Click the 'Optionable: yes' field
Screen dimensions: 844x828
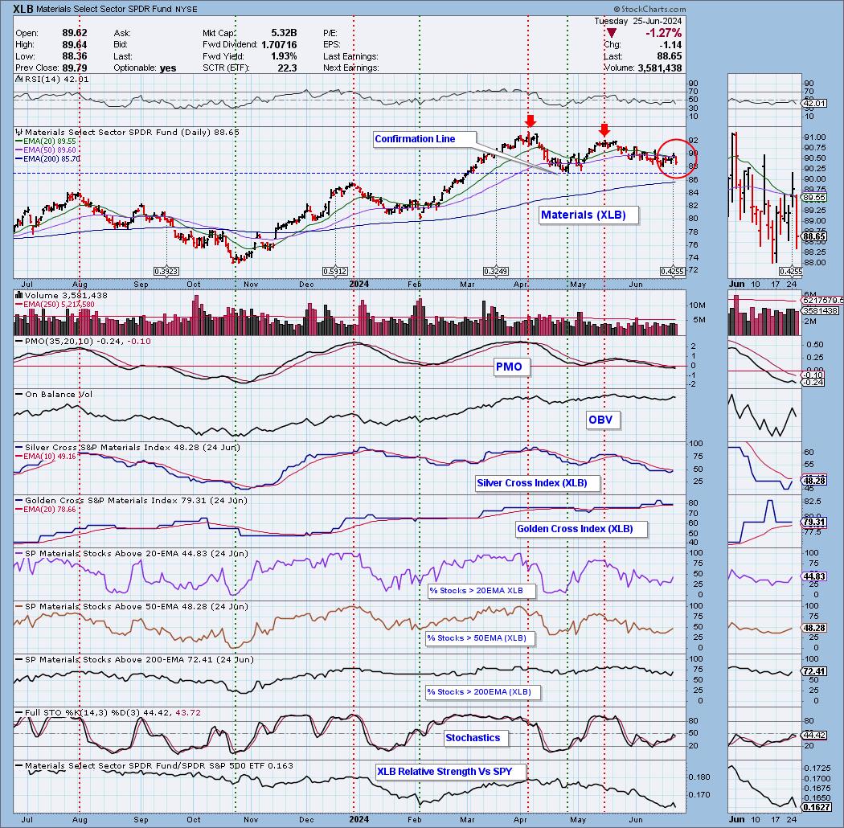pos(145,68)
